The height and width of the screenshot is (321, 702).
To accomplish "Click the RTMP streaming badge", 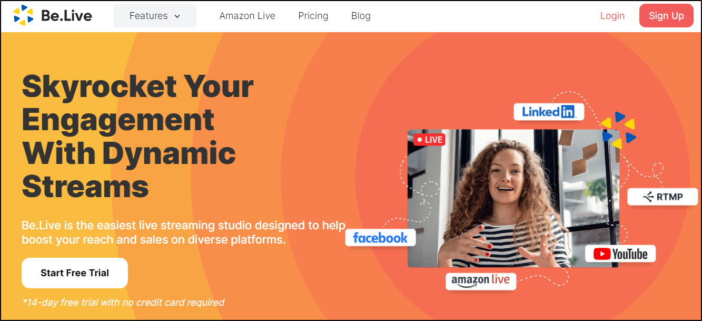I will pos(663,197).
